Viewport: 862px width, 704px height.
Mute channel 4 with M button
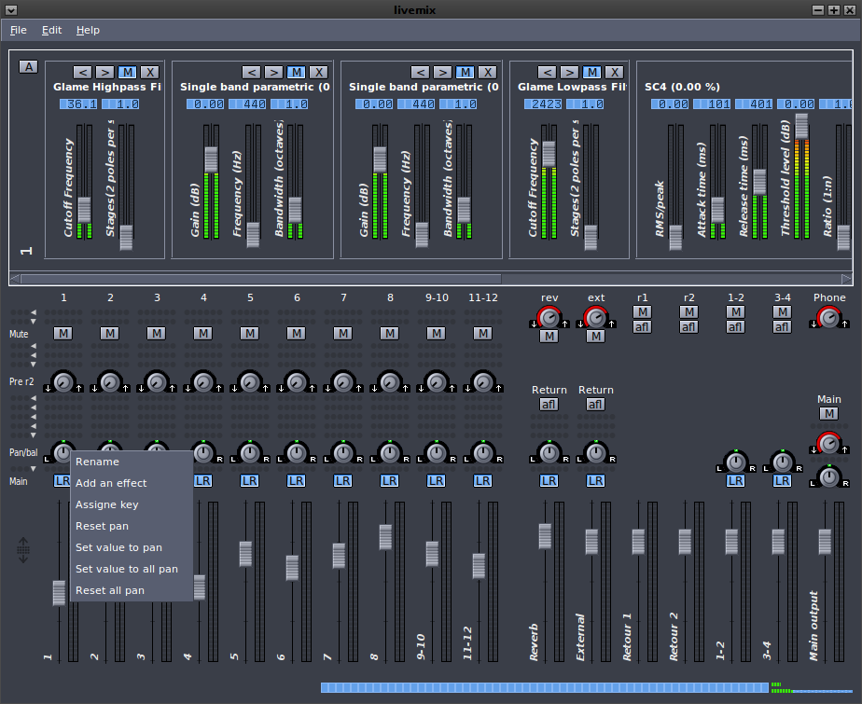click(202, 333)
